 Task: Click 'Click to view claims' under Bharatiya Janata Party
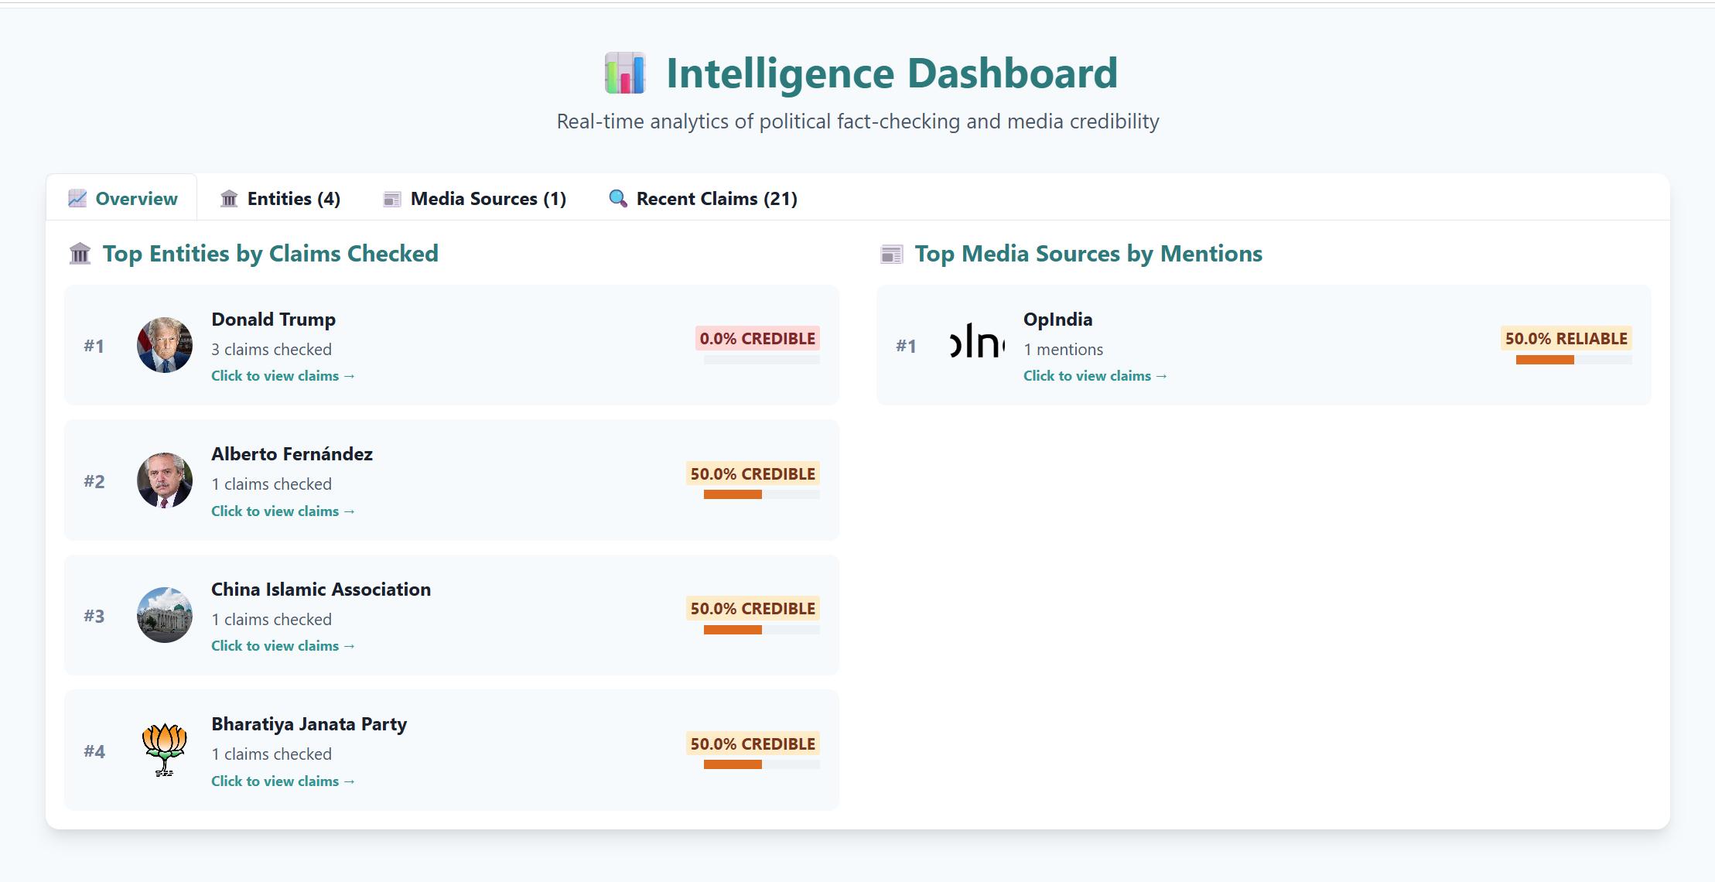[x=282, y=781]
